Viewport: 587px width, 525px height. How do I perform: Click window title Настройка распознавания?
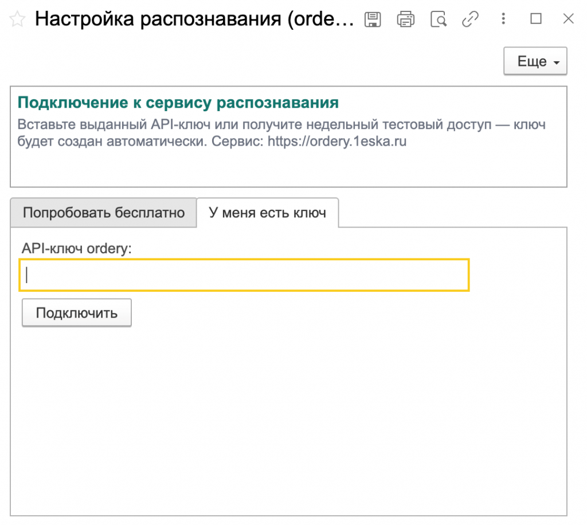click(194, 19)
